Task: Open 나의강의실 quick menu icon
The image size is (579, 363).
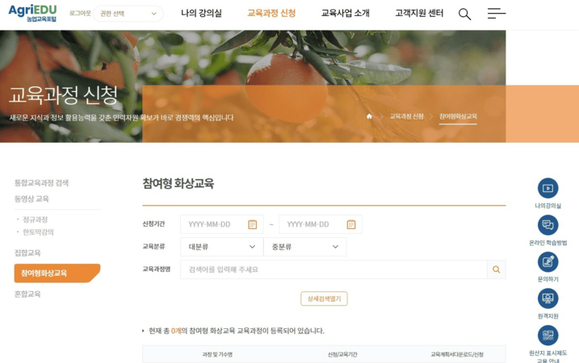Action: [548, 188]
